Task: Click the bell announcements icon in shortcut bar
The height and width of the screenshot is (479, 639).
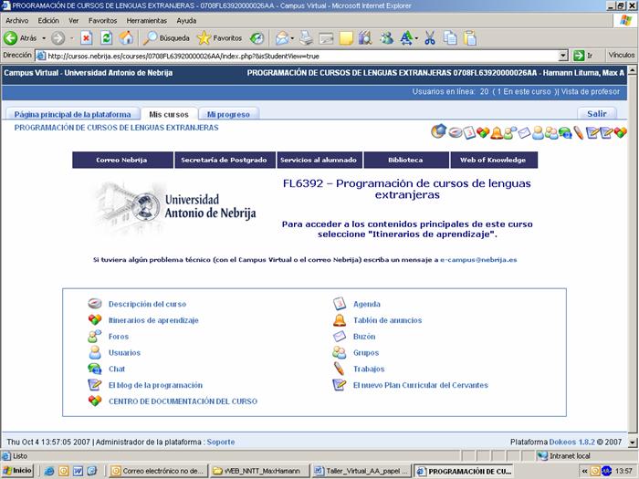Action: [x=497, y=133]
